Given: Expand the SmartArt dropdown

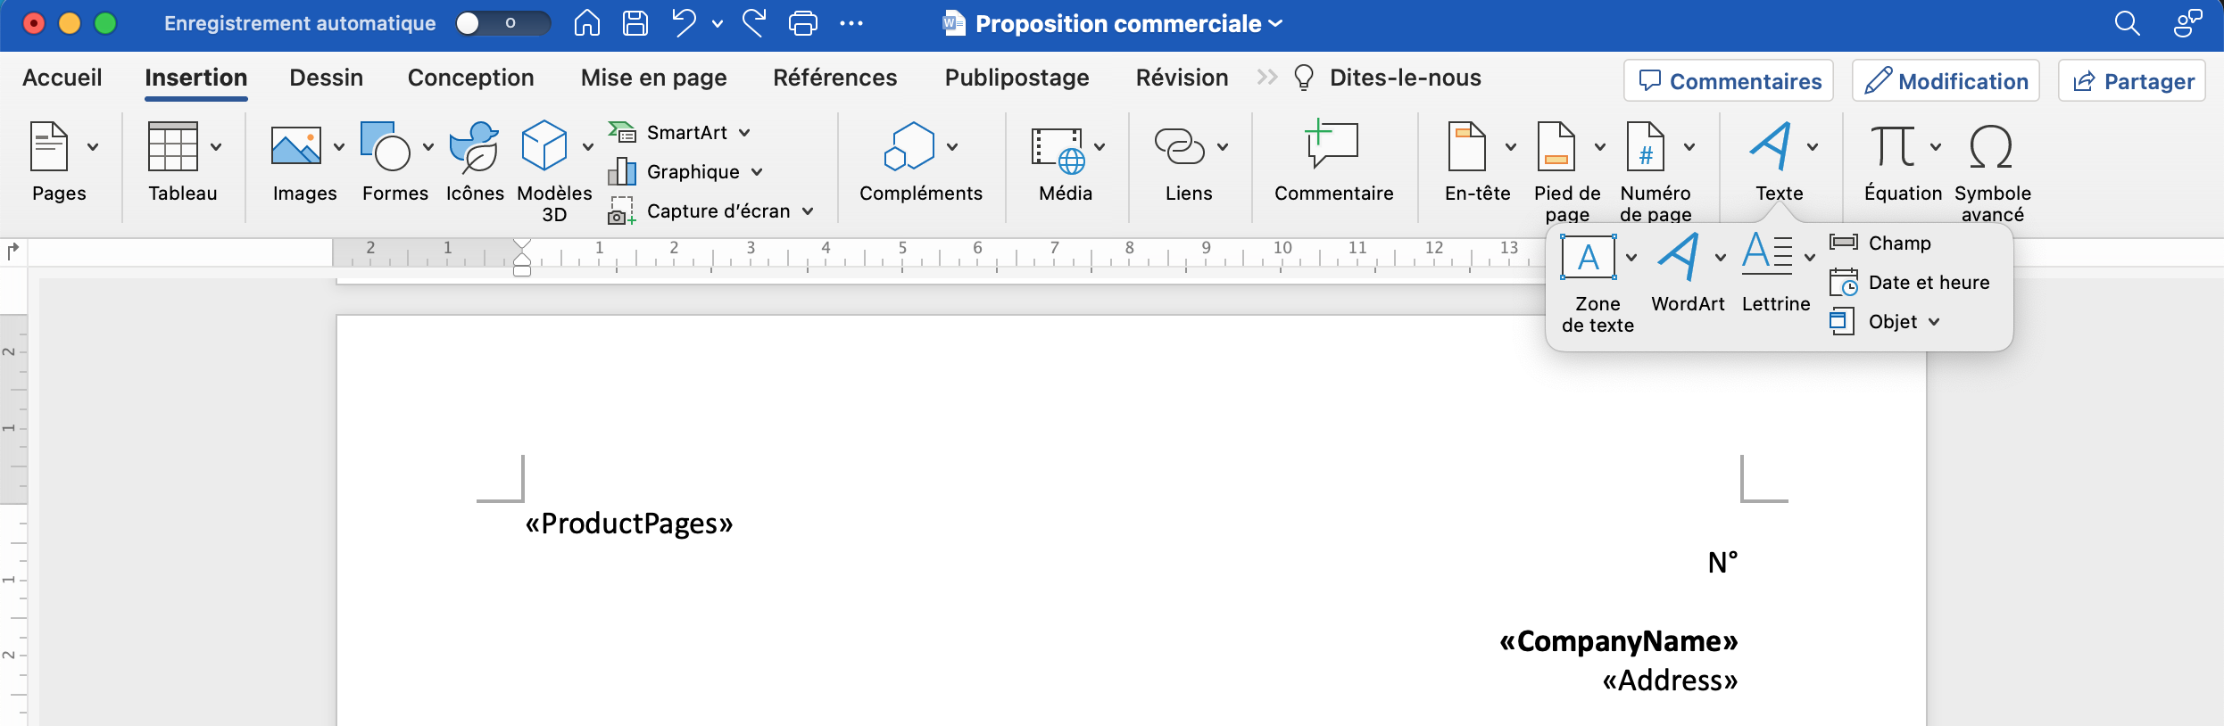Looking at the screenshot, I should [744, 133].
